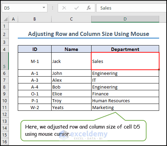Select cell containing Alex
The height and width of the screenshot is (146, 167).
point(71,80)
